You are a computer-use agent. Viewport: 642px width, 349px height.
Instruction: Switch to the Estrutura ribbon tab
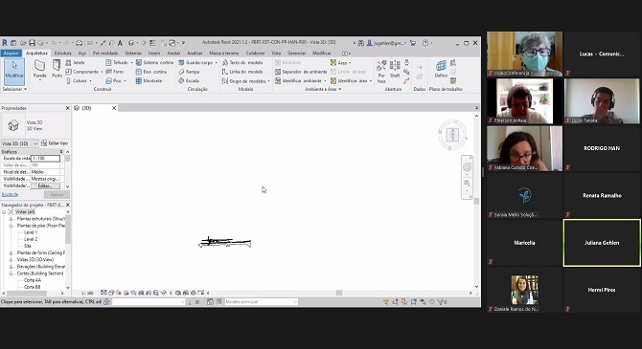pos(62,54)
